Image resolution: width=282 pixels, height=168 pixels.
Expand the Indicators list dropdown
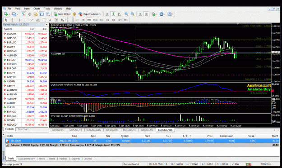154,14
